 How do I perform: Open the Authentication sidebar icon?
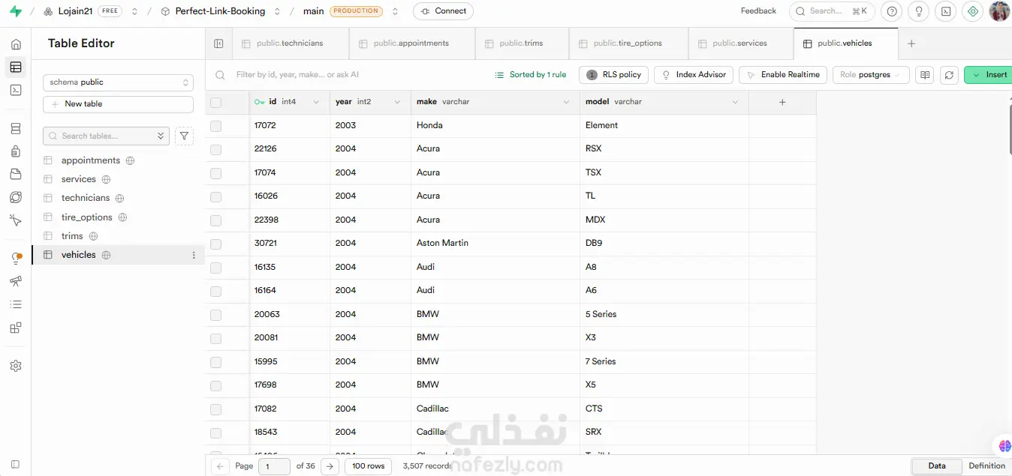pyautogui.click(x=16, y=151)
